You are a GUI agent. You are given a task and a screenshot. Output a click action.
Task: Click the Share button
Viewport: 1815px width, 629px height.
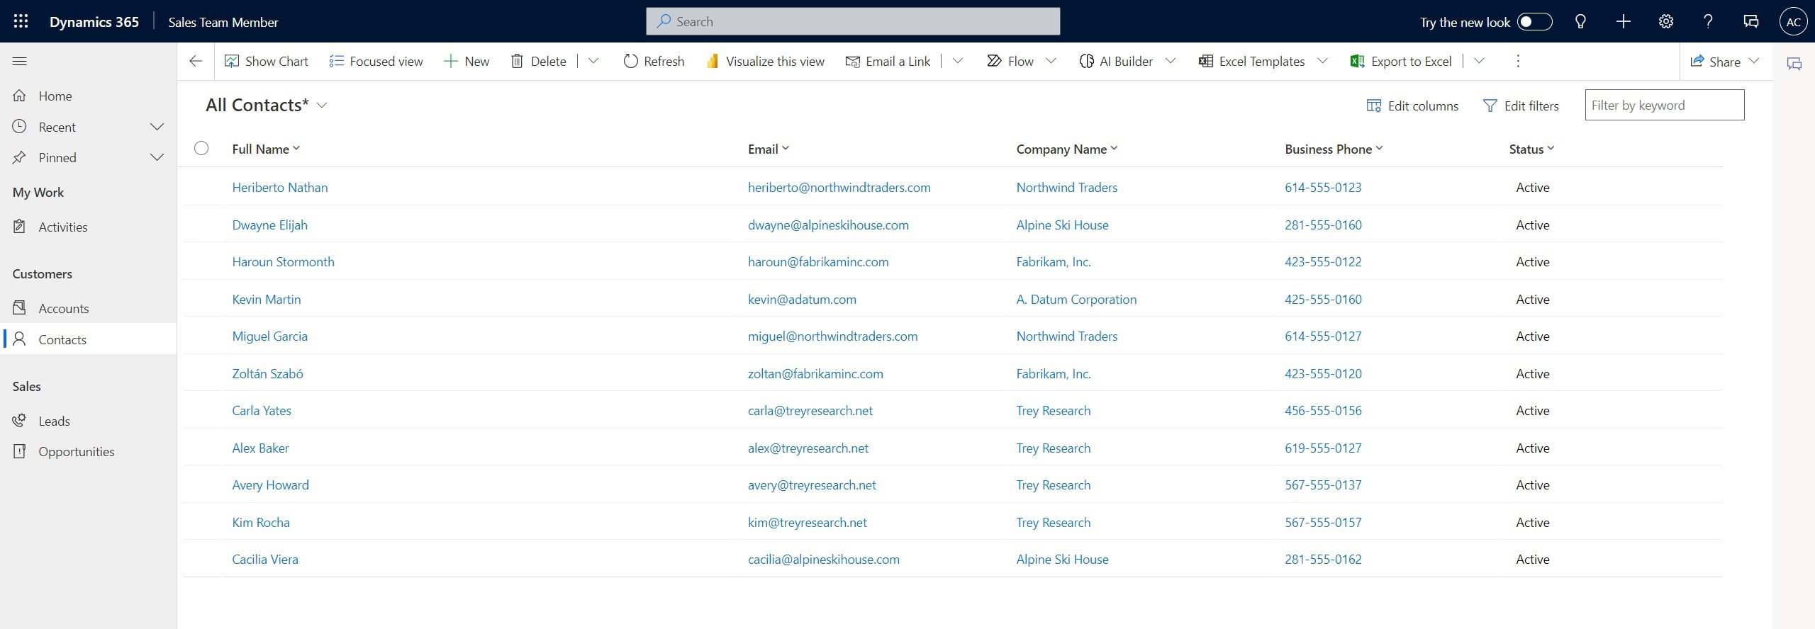point(1715,61)
